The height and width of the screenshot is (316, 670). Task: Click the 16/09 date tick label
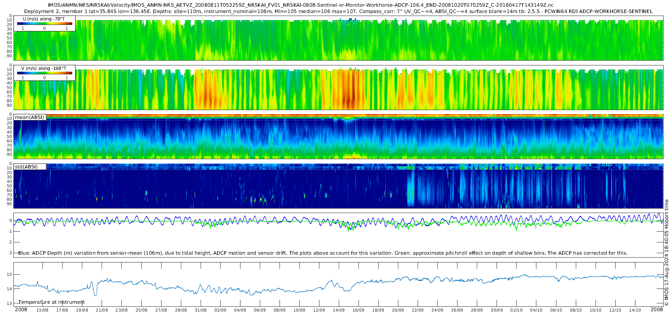pyautogui.click(x=358, y=310)
